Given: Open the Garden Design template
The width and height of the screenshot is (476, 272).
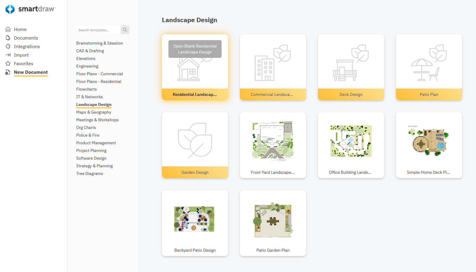Looking at the screenshot, I should [195, 145].
